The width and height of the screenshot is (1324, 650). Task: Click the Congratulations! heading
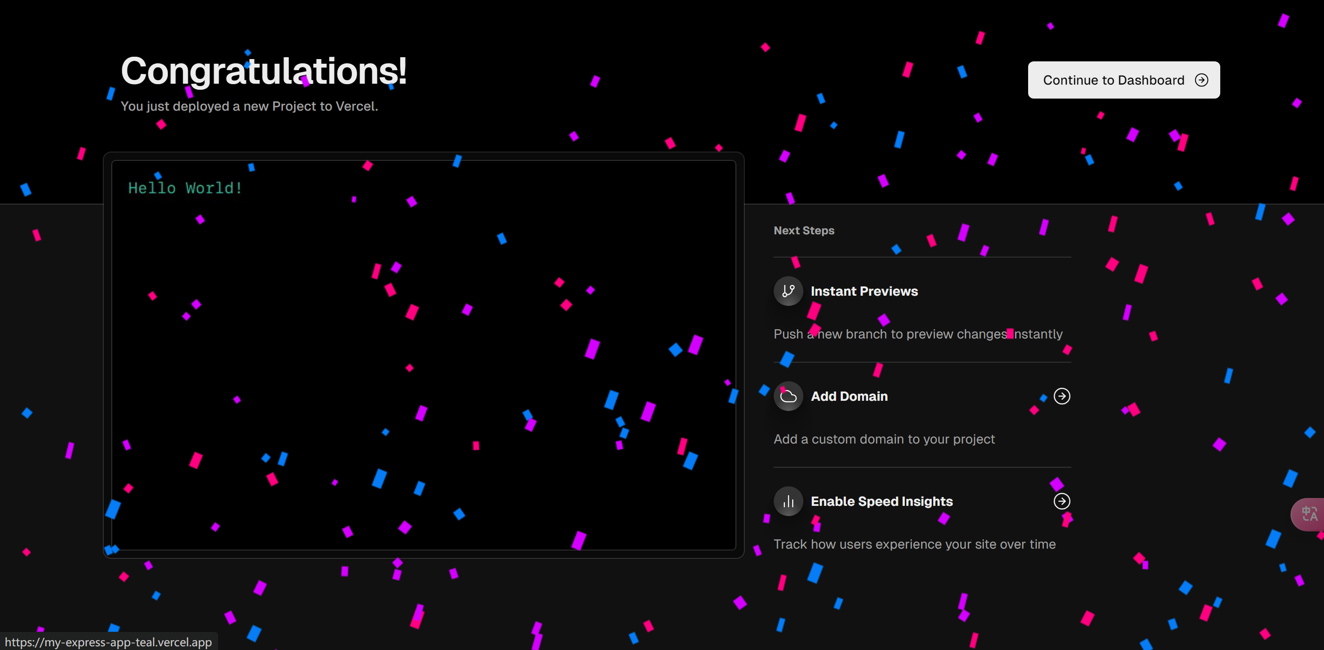(264, 71)
